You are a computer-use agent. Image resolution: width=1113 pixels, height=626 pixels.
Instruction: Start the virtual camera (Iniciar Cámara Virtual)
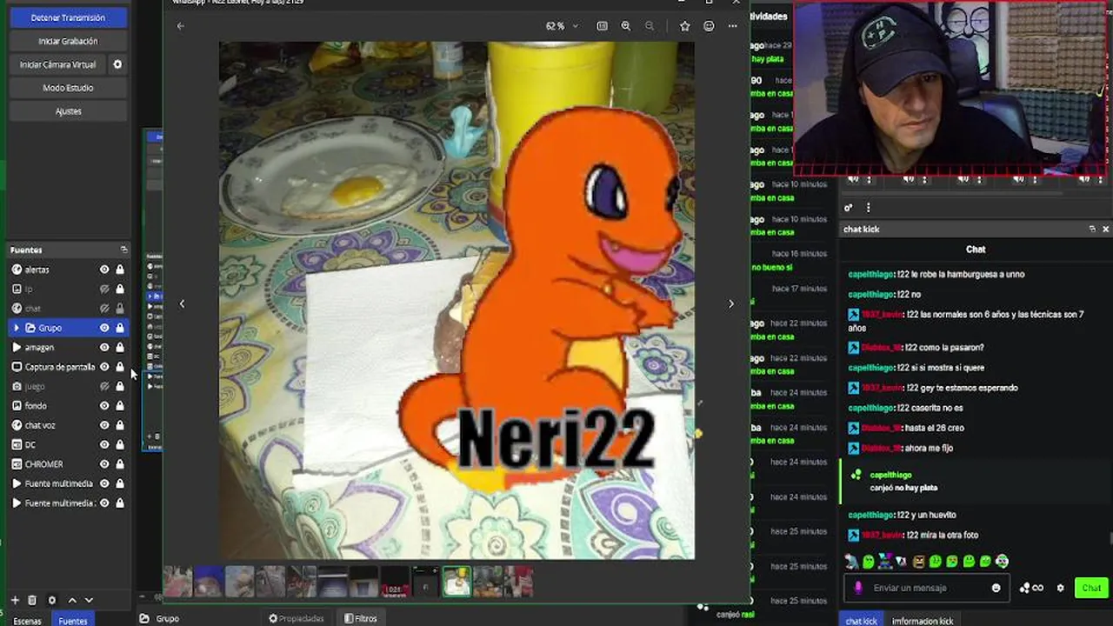pyautogui.click(x=58, y=64)
